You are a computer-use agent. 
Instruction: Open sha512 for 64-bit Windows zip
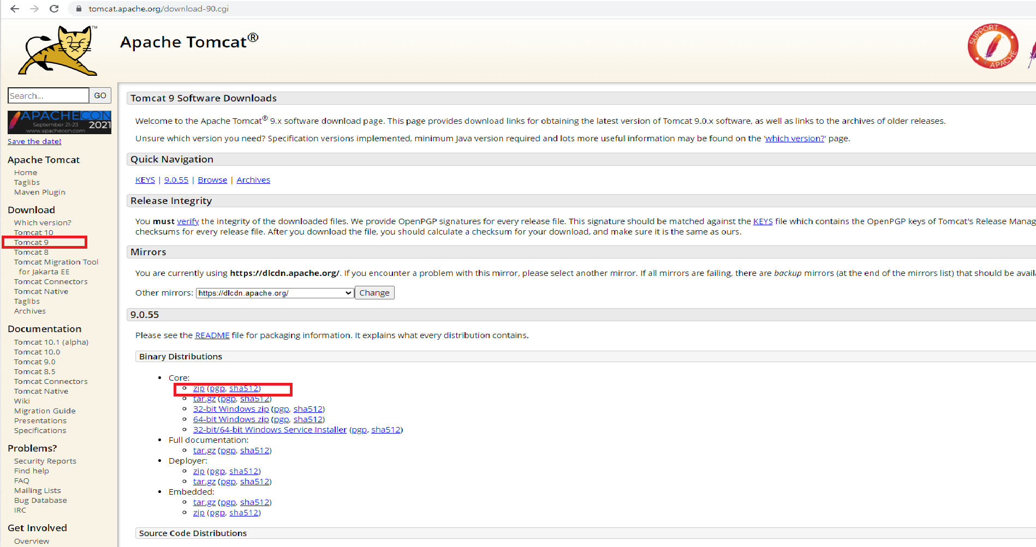(308, 419)
